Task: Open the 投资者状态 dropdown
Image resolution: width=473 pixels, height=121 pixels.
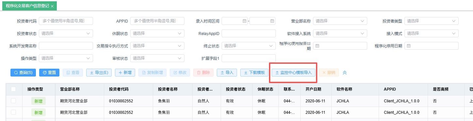Action: (x=66, y=33)
